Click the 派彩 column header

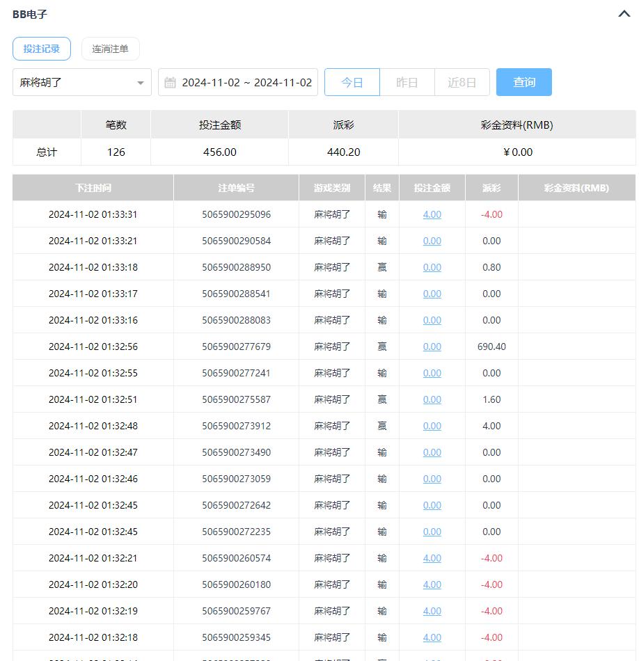tap(491, 188)
